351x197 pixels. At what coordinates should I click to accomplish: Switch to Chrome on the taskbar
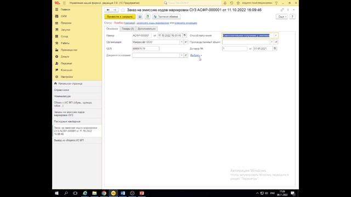tap(104, 193)
